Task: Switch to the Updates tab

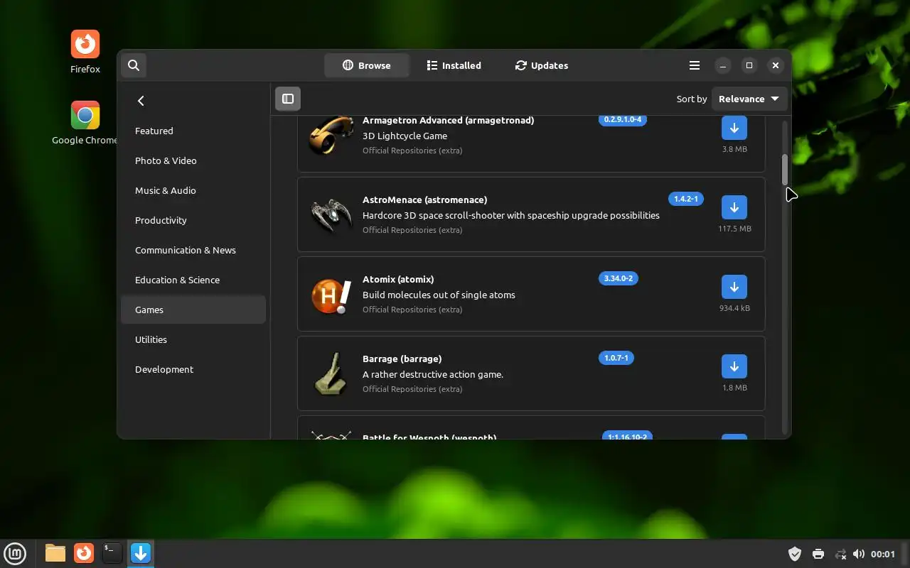Action: click(542, 65)
